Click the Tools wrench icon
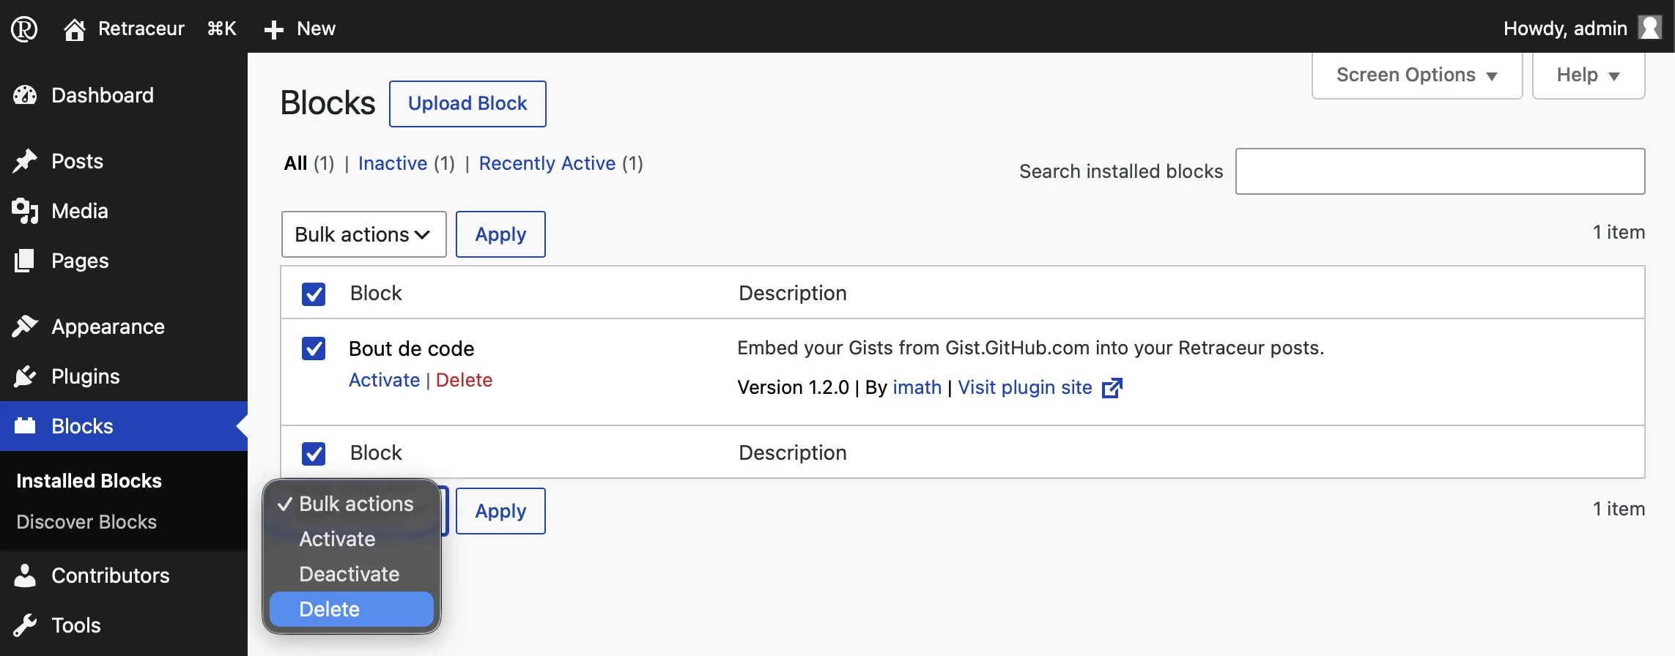This screenshot has height=656, width=1675. tap(25, 625)
